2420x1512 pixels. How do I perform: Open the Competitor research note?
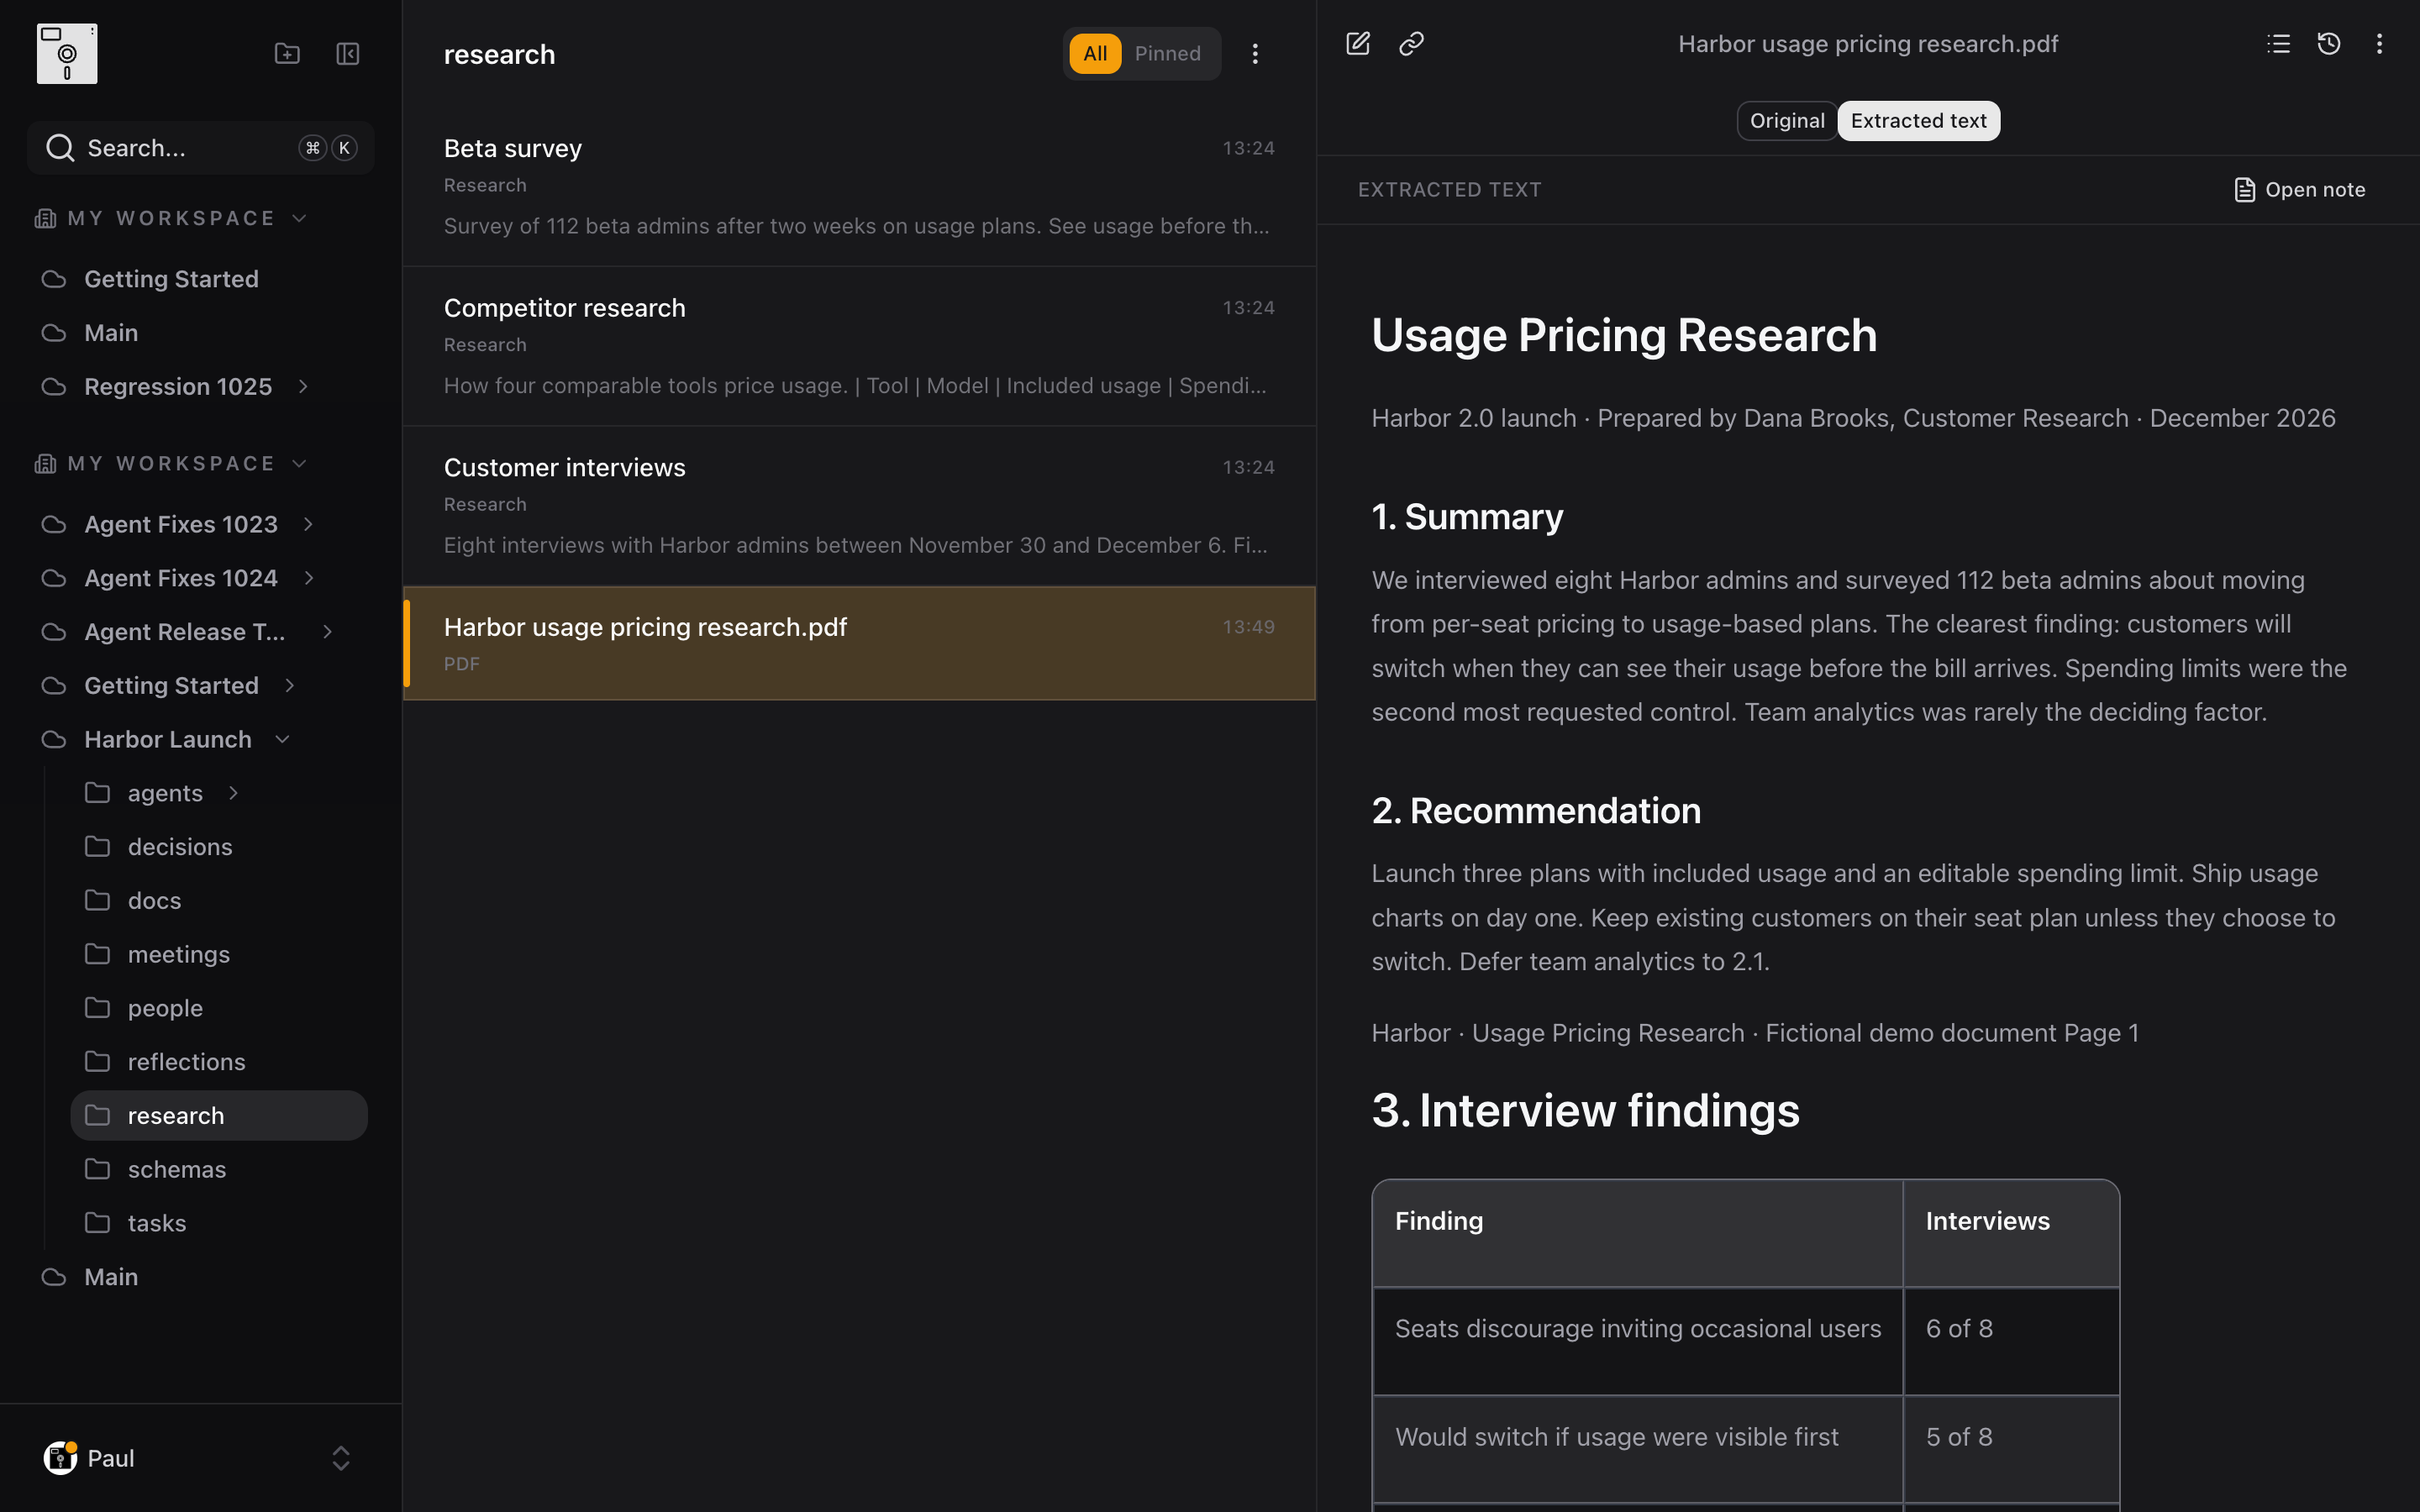(859, 347)
